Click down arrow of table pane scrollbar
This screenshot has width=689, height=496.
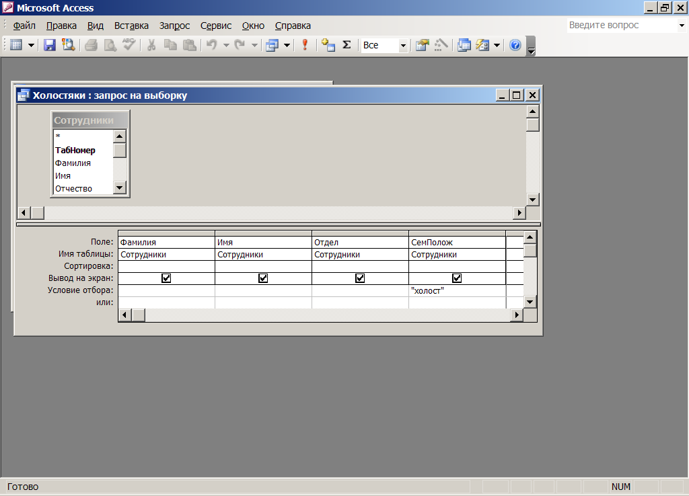coord(533,200)
